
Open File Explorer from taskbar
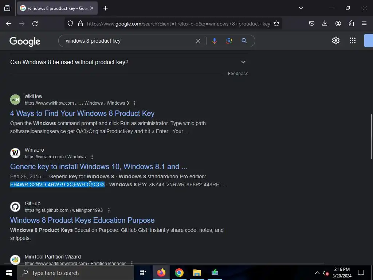197,273
